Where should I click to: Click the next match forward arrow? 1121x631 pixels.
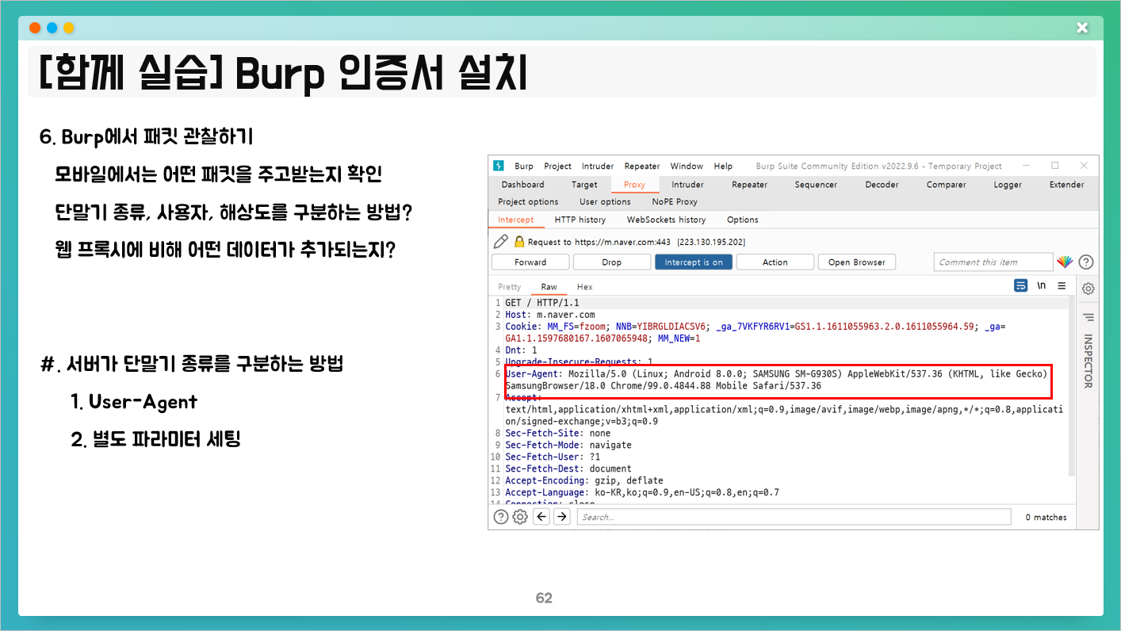tap(562, 517)
